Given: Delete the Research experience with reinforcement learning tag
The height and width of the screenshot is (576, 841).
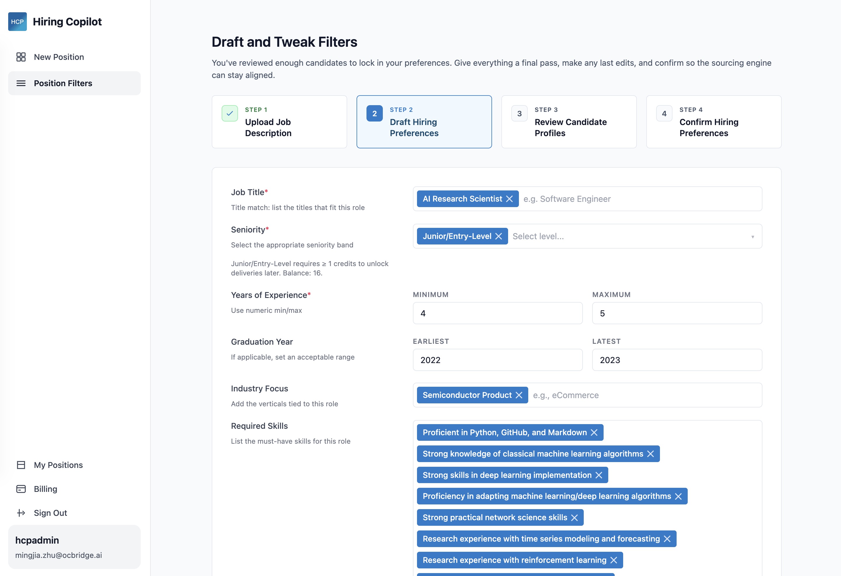Looking at the screenshot, I should [614, 560].
